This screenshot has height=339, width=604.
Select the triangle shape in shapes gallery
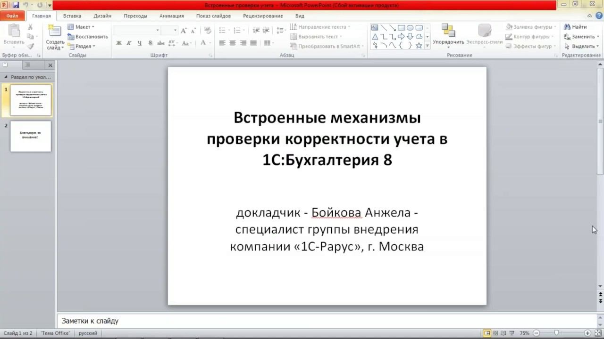[x=375, y=37]
